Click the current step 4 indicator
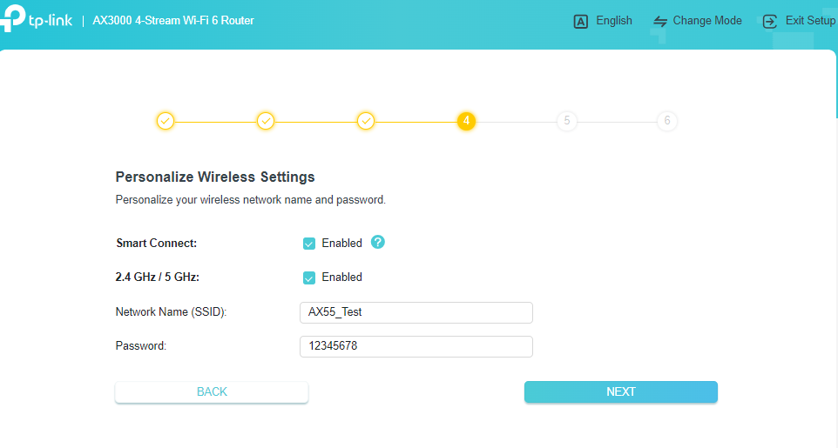This screenshot has width=838, height=448. [x=466, y=121]
